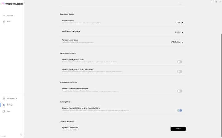Expand the Dashboard Language dropdown
This screenshot has width=222, height=138.
click(179, 32)
